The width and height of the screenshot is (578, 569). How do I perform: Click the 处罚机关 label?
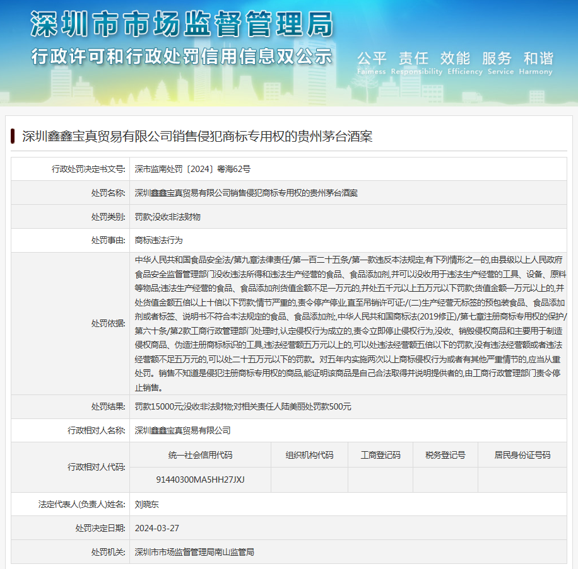[109, 552]
